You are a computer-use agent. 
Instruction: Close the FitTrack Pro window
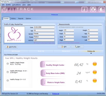(104, 2)
